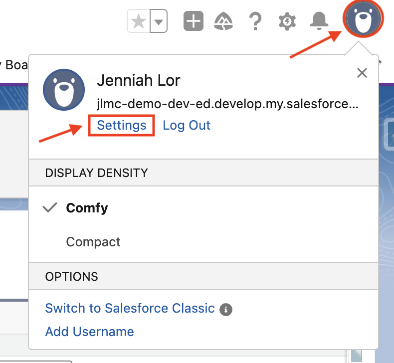This screenshot has height=363, width=394.
Task: Click Add Username option
Action: (89, 332)
